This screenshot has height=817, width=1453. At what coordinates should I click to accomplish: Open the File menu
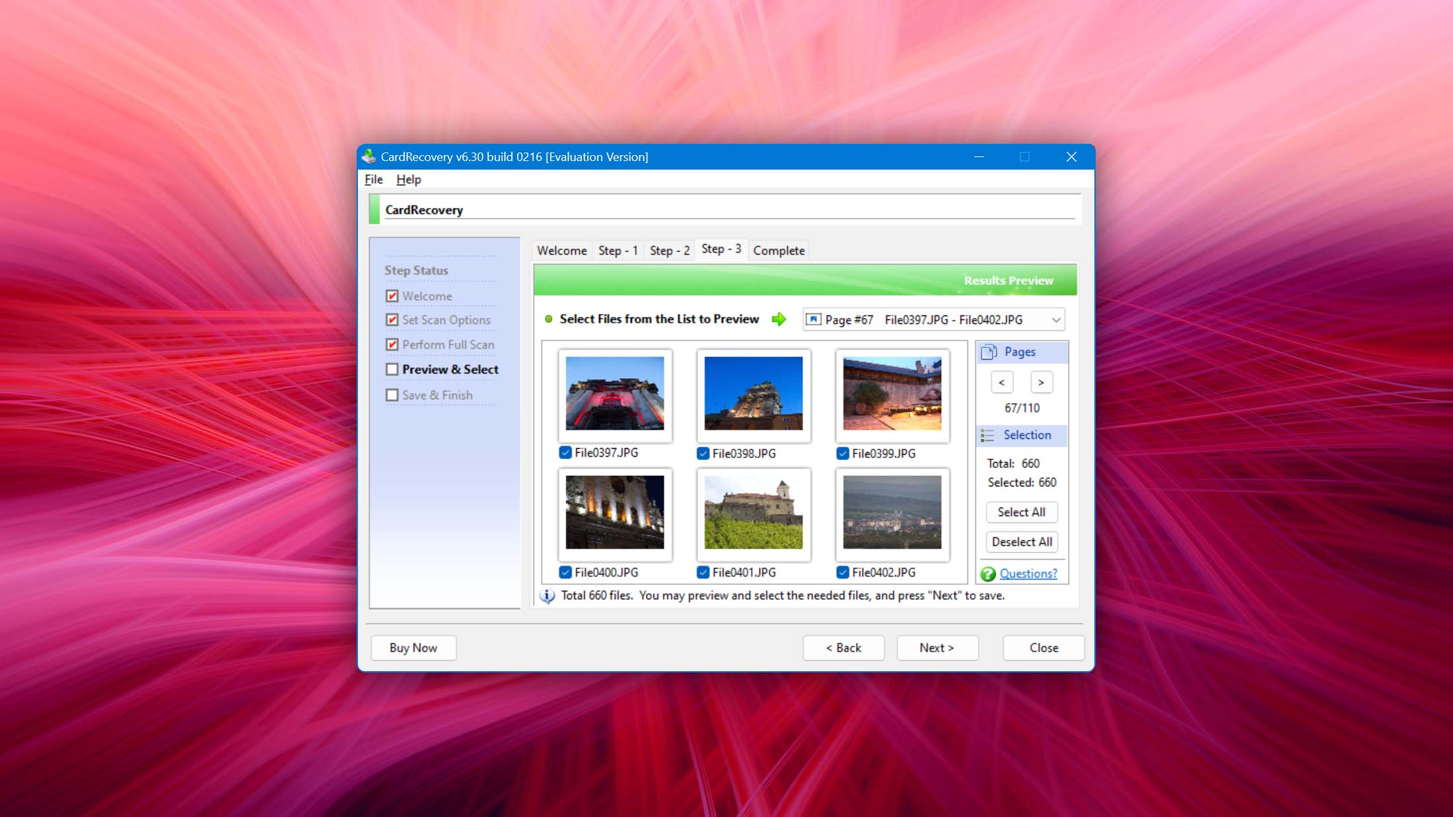coord(374,179)
